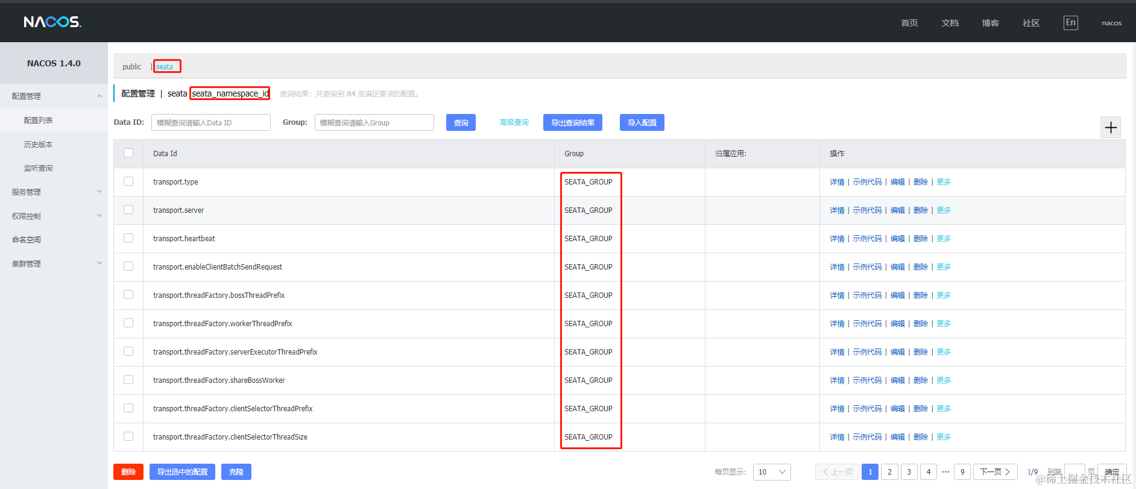This screenshot has width=1136, height=489.
Task: Open 更多 menu for transport.type row
Action: click(944, 182)
